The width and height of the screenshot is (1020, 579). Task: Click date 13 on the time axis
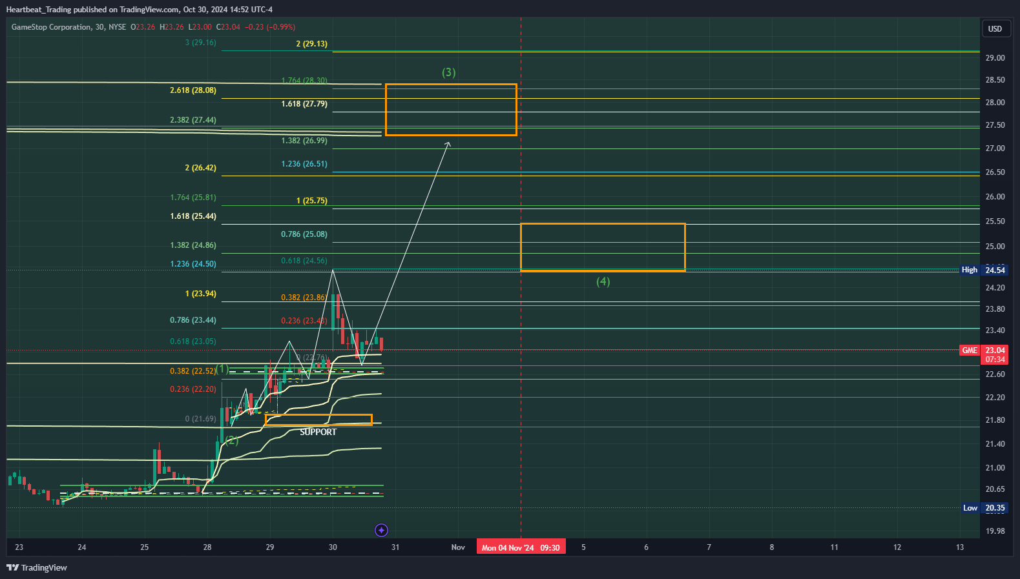[960, 547]
